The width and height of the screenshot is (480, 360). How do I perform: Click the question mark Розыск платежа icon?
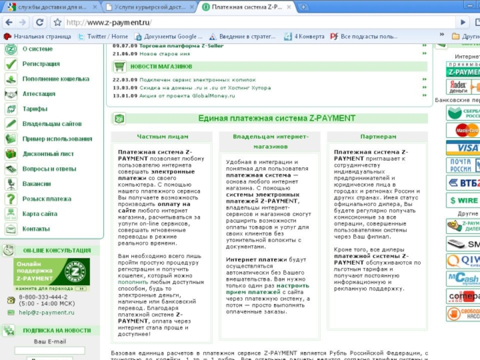[x=11, y=199]
